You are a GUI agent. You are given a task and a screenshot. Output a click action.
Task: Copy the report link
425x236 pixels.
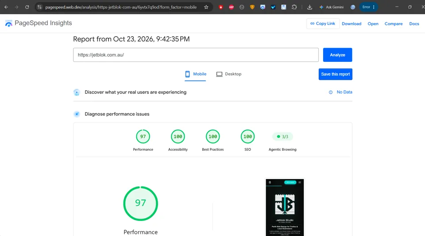pos(323,23)
